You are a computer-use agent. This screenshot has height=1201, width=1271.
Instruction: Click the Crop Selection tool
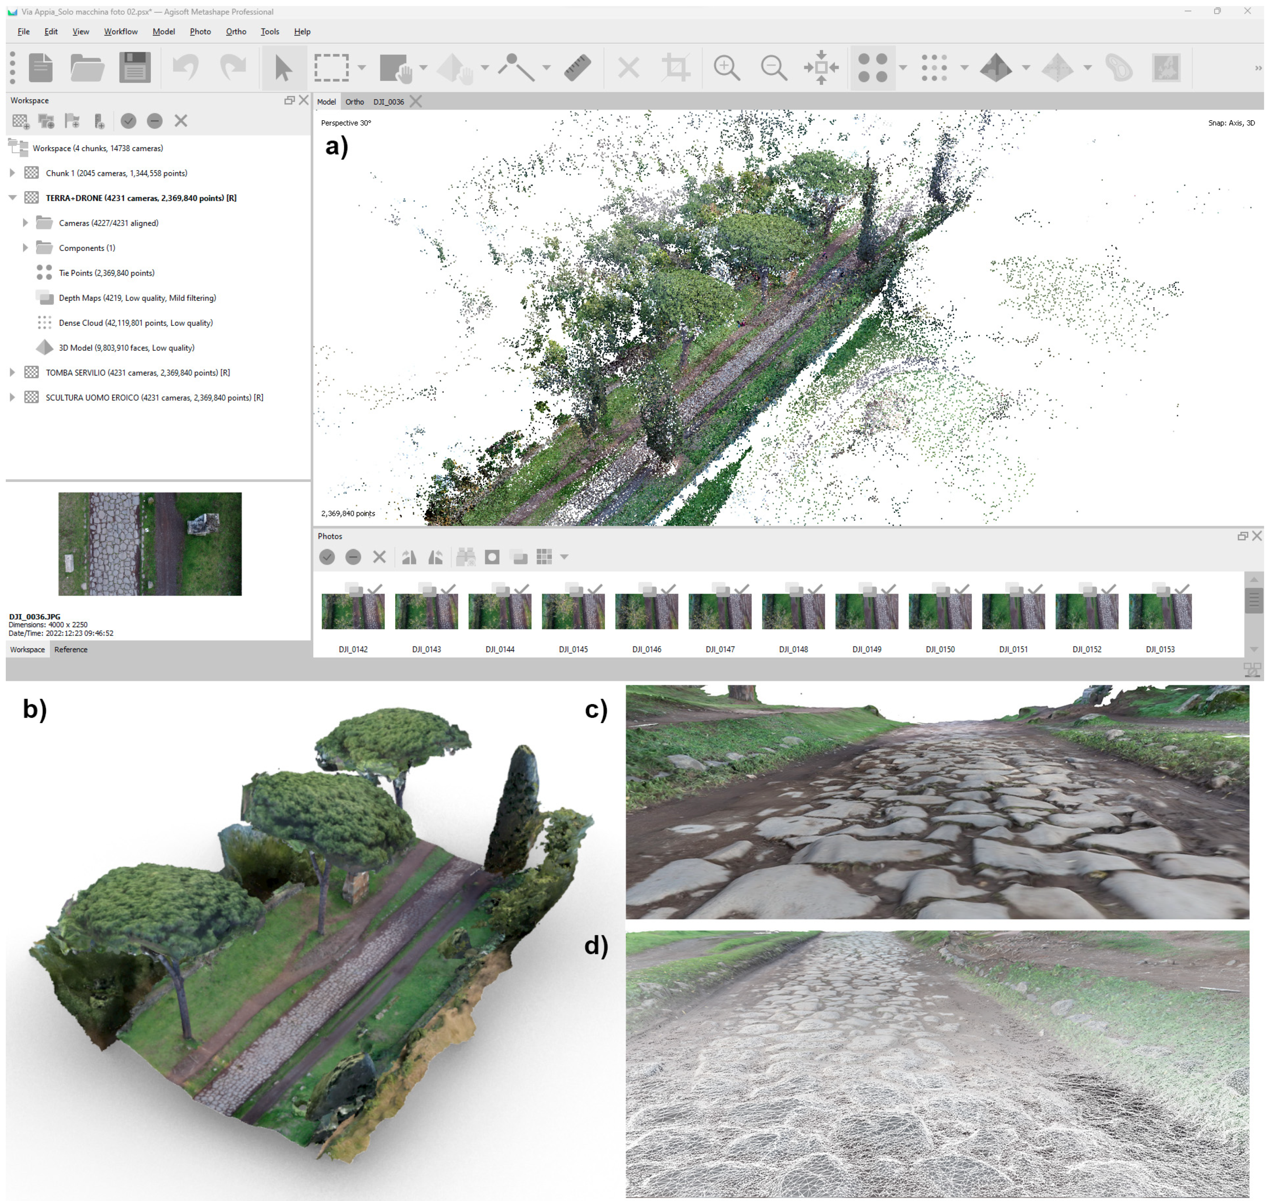click(x=676, y=67)
